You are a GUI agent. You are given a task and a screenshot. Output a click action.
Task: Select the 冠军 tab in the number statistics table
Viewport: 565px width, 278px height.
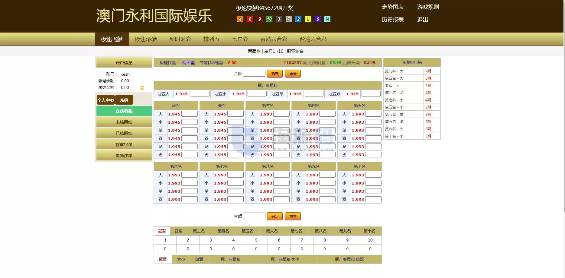(162, 231)
